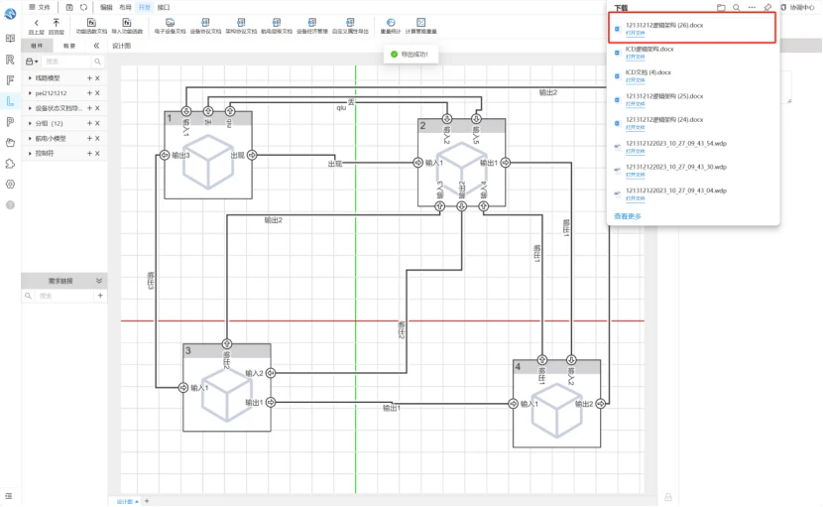The image size is (823, 507).
Task: Open file link under 121312122023_10_27_09_43_54.wdp
Action: coord(635,152)
